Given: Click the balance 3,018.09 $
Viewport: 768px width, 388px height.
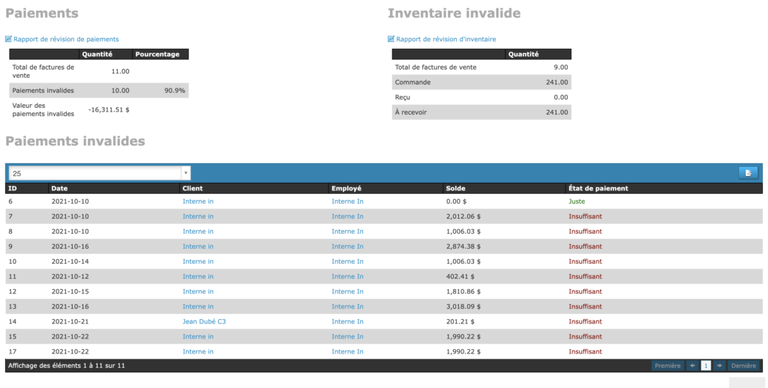Looking at the screenshot, I should point(463,306).
